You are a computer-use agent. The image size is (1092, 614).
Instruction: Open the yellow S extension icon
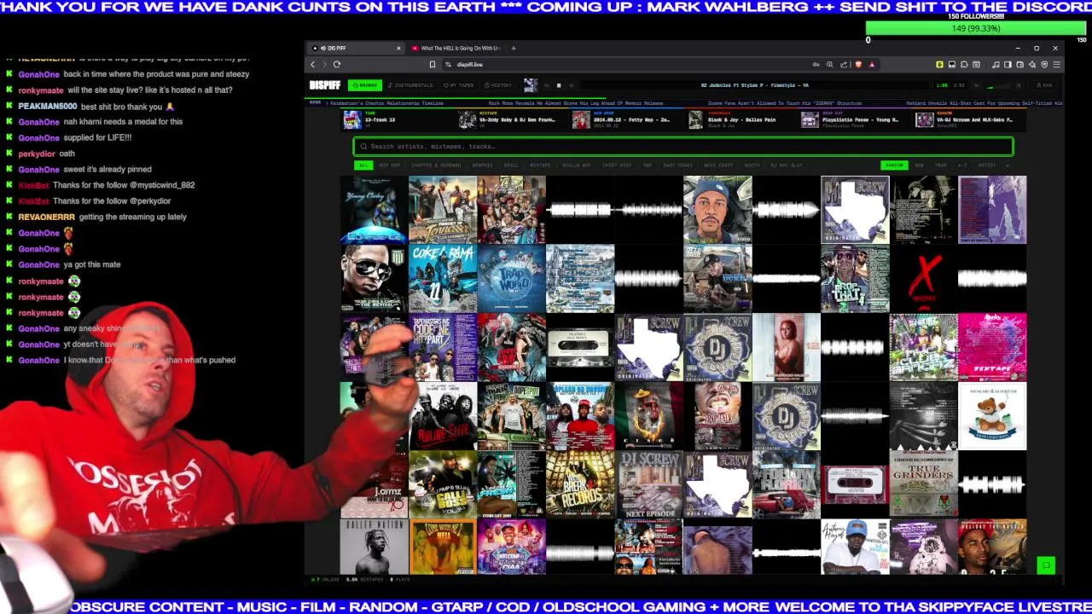pyautogui.click(x=939, y=65)
